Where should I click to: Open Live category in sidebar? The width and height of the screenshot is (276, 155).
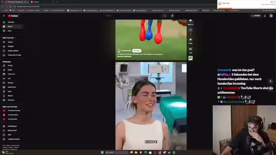12,78
